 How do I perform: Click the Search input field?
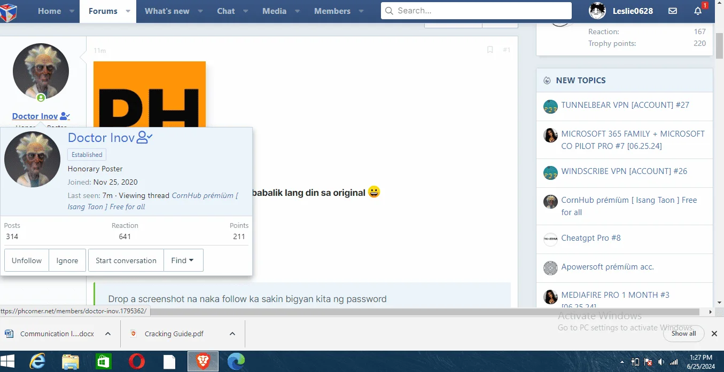(476, 11)
